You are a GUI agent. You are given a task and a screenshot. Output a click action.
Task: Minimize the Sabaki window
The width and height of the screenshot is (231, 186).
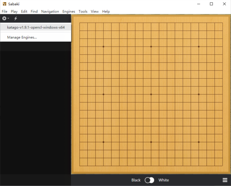[198, 4]
